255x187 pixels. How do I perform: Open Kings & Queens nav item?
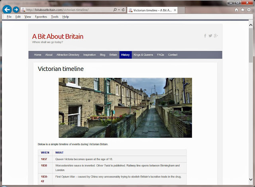coord(143,55)
